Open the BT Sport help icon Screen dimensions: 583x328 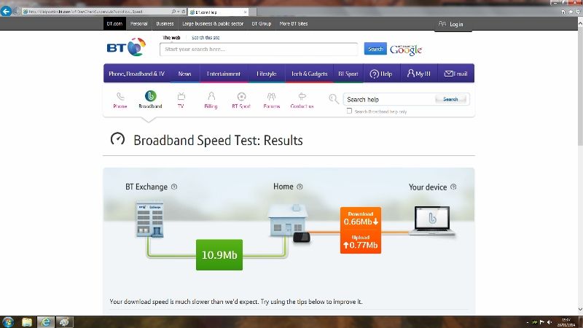click(241, 100)
